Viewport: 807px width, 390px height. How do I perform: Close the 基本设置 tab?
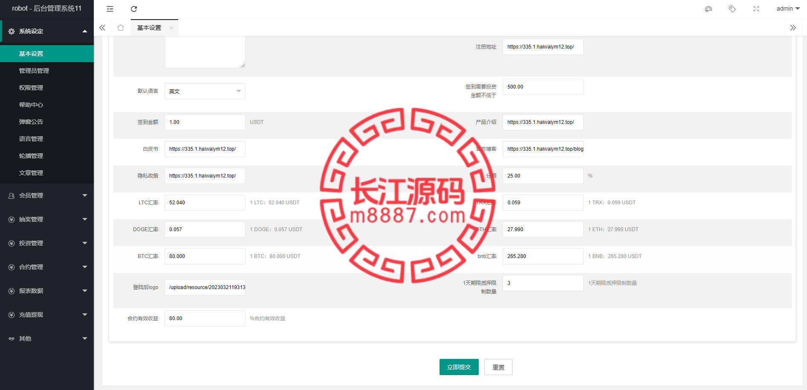click(171, 28)
